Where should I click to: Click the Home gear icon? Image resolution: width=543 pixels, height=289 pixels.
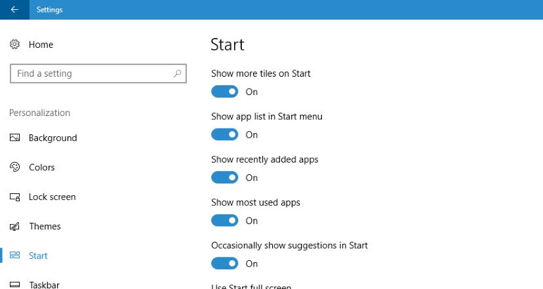point(14,45)
